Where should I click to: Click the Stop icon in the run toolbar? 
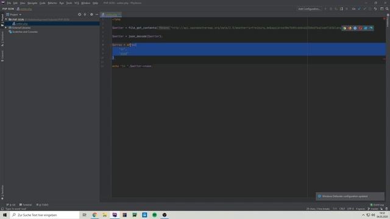pos(347,9)
